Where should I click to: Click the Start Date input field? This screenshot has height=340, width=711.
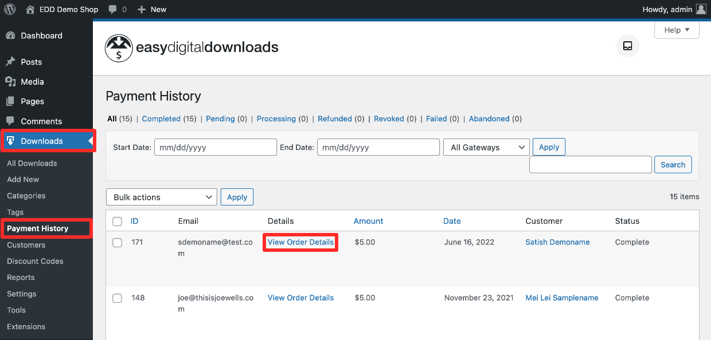[216, 147]
